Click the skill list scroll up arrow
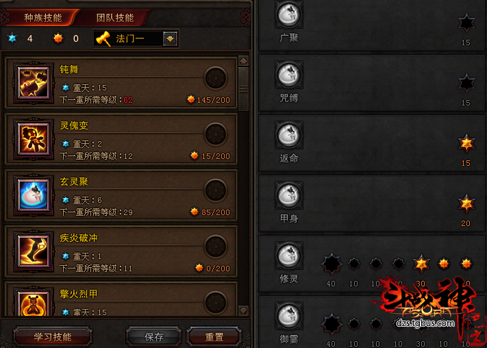This screenshot has width=487, height=348. (x=243, y=61)
